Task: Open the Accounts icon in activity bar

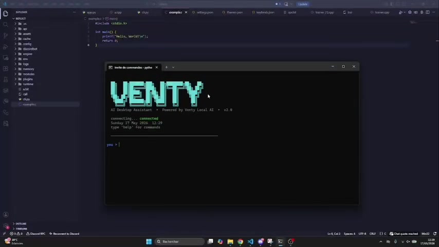Action: tap(6, 215)
